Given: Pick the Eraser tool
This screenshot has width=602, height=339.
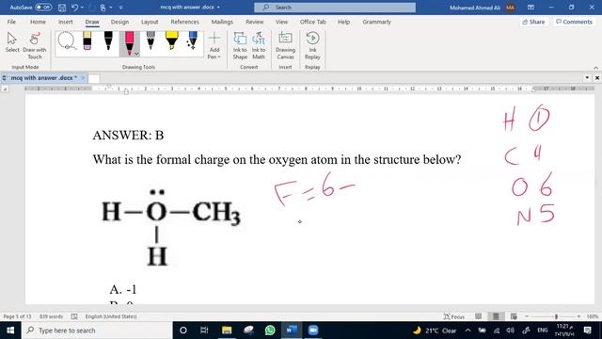Looking at the screenshot, I should click(87, 40).
